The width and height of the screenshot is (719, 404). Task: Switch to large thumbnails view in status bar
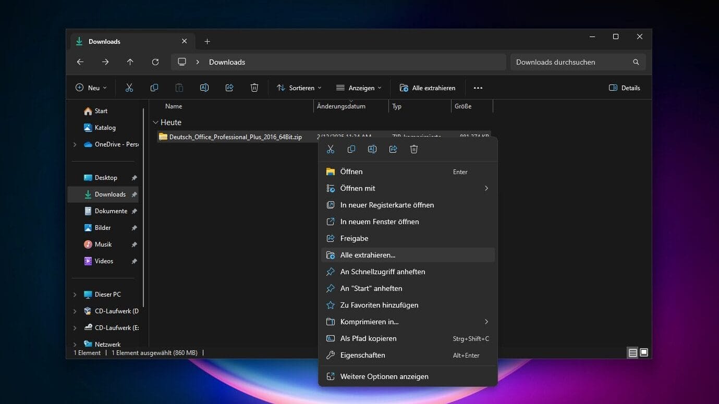click(x=644, y=353)
